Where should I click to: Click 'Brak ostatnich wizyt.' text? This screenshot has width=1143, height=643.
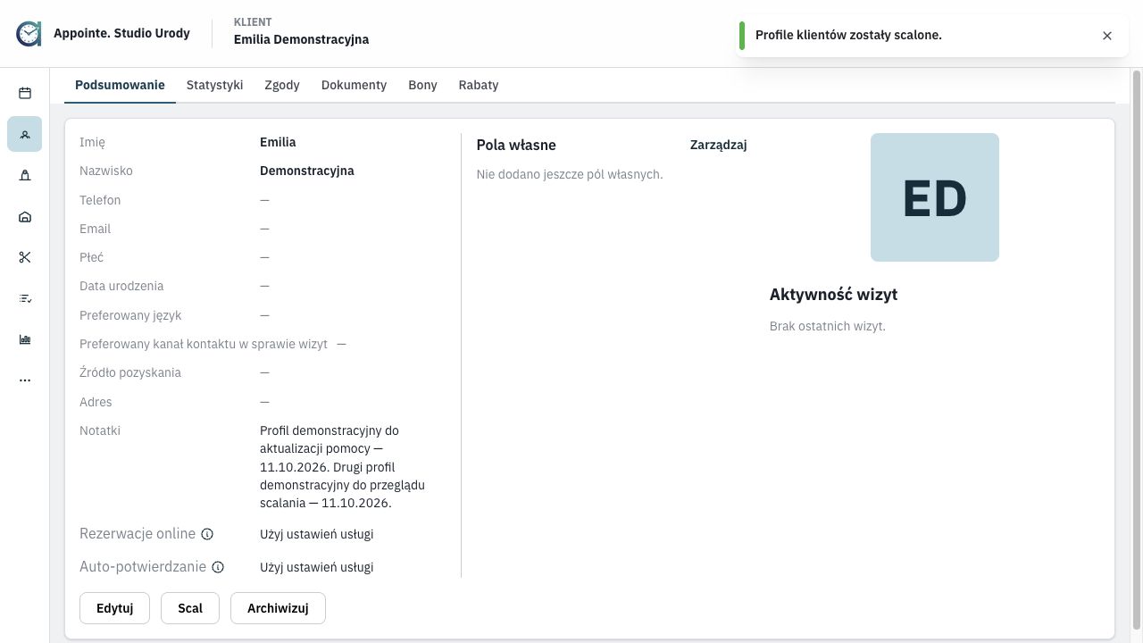coord(828,326)
